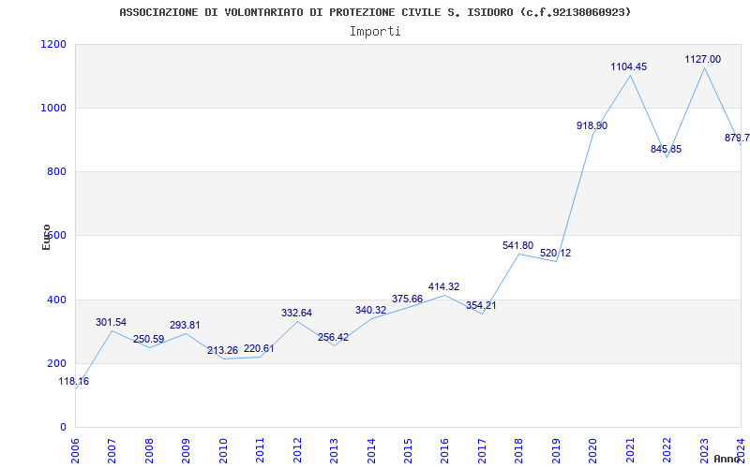Image resolution: width=750 pixels, height=468 pixels.
Task: Click the Anno axis label
Action: [x=727, y=459]
